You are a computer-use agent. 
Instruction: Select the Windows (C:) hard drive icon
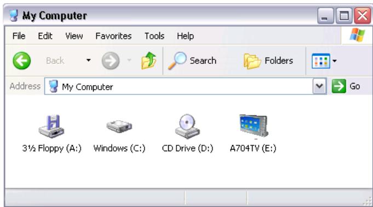[119, 126]
